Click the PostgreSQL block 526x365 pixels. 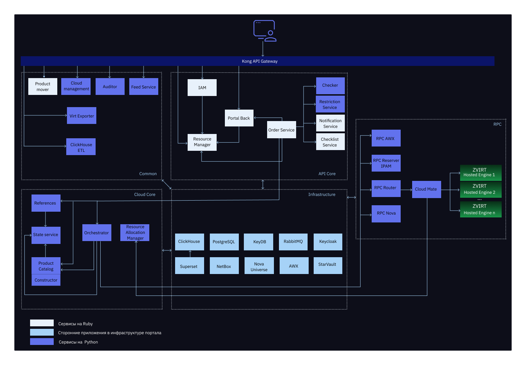coord(224,242)
